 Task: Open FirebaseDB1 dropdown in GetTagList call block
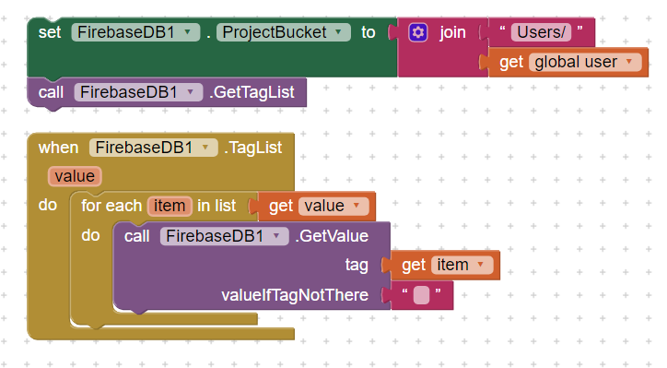pos(138,92)
